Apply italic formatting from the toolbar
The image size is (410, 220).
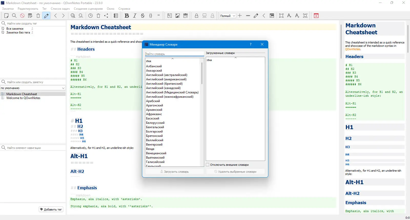[x=135, y=16]
